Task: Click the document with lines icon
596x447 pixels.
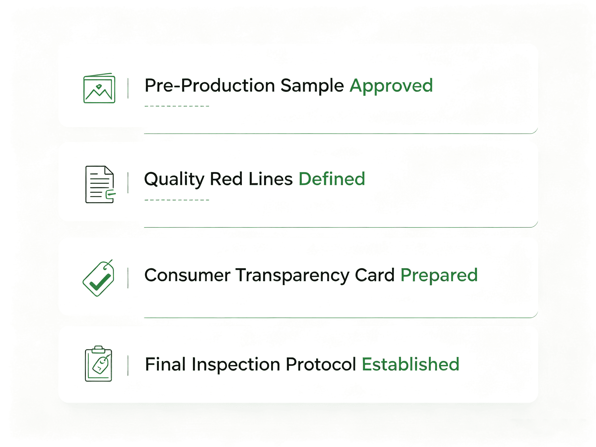Action: (100, 184)
